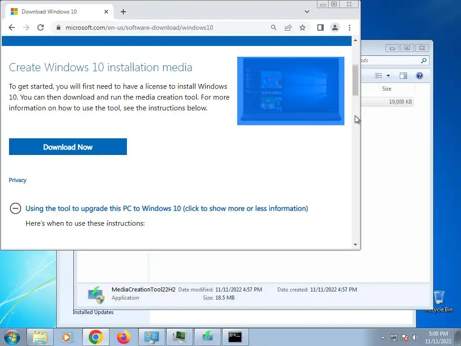Click the volume speaker tray icon
Viewport: 461px width, 346px height.
coord(415,337)
